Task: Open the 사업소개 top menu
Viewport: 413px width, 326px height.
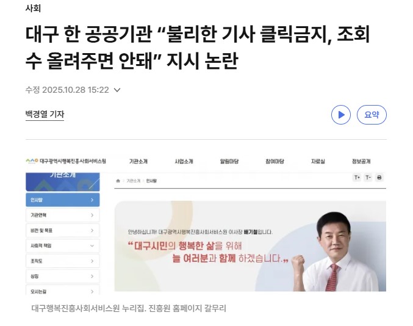Action: tap(184, 161)
